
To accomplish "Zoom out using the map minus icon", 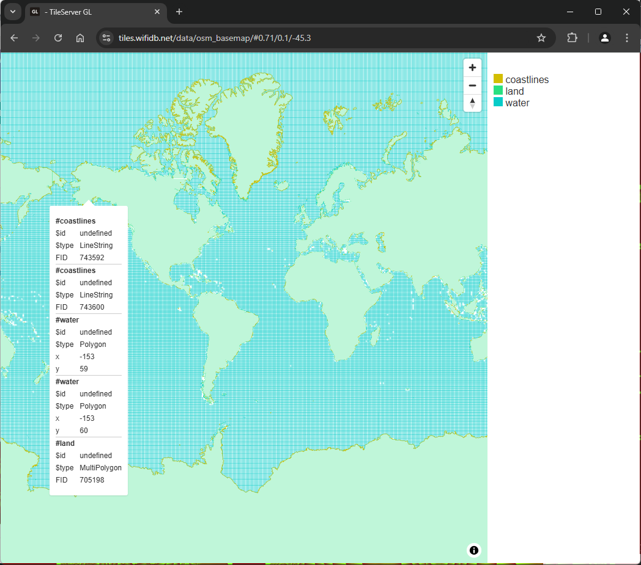I will click(472, 85).
